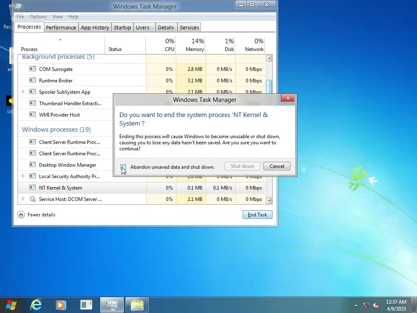
Task: Click the muted volume tray icon
Action: pos(376,305)
